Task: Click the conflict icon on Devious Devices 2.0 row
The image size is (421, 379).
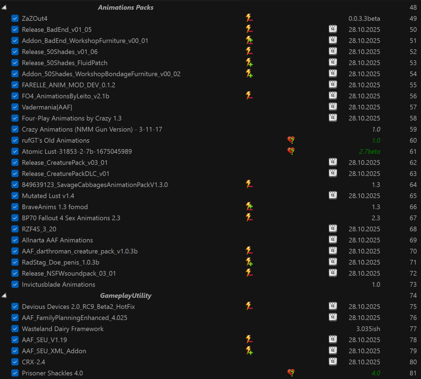Action: pos(249,306)
